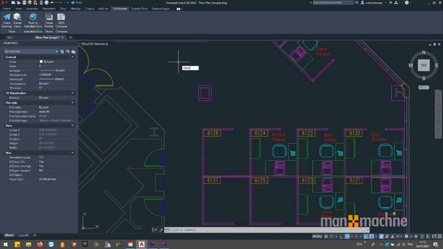This screenshot has width=443, height=249.
Task: Click the Linetype scale value field
Action: pos(56,75)
